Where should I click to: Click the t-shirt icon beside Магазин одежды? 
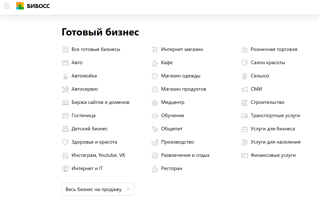[155, 76]
